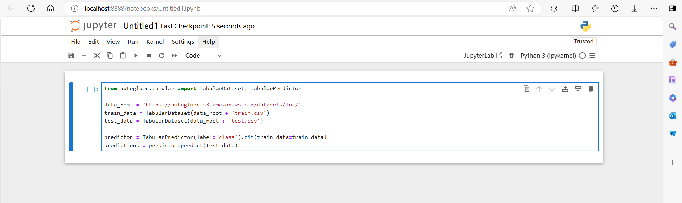
Task: Duplicate this cell from the cell toolbar
Action: [x=526, y=89]
